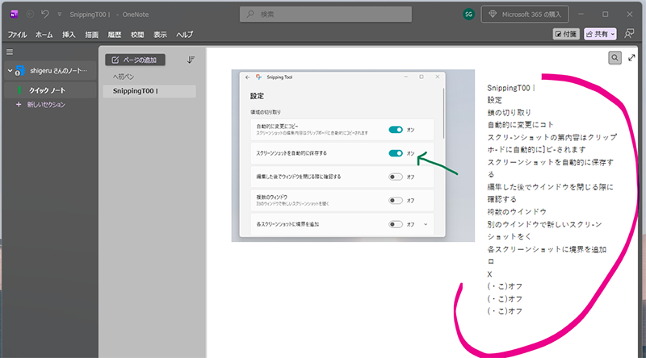Click the sort pages icon
This screenshot has width=646, height=358.
click(191, 60)
